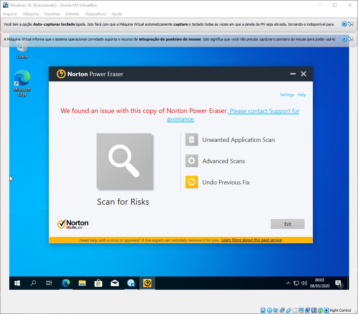Open the Ajuda menu
The height and width of the screenshot is (314, 358).
(116, 14)
